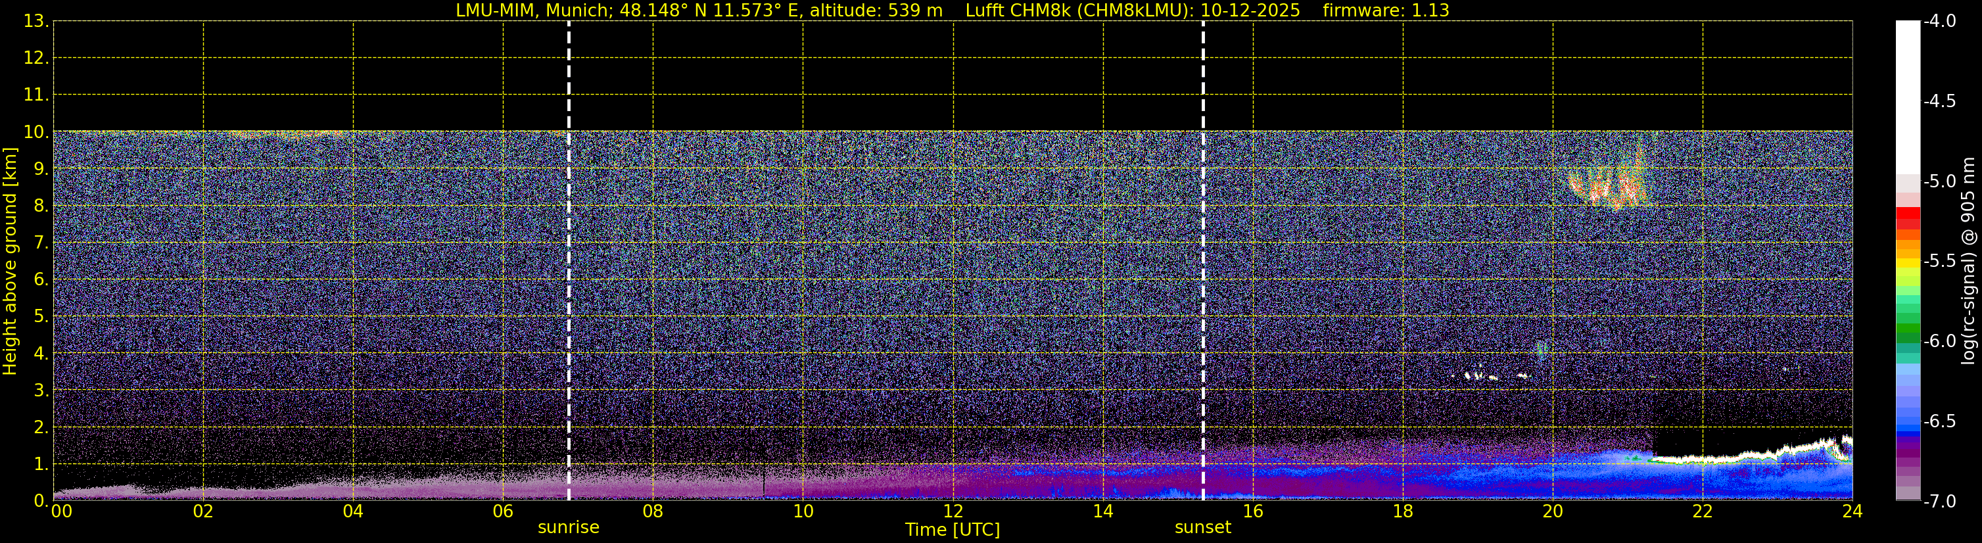Click time axis tick label '08'
This screenshot has height=543, width=1982.
pyautogui.click(x=653, y=511)
